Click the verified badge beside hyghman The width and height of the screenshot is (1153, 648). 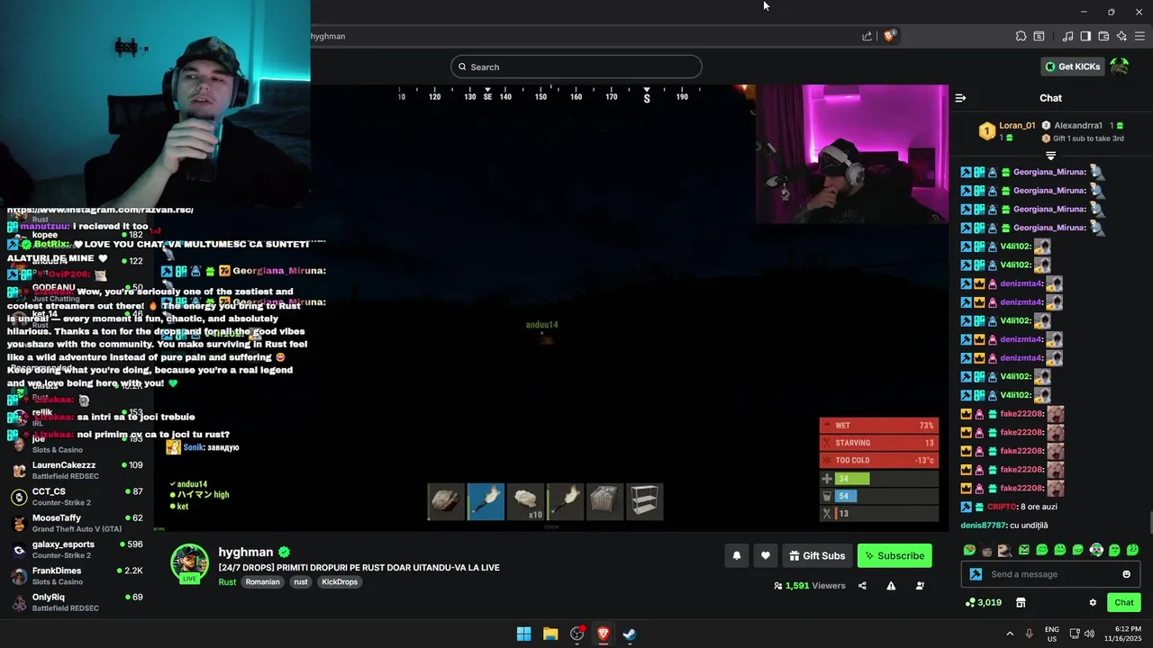[x=284, y=552]
